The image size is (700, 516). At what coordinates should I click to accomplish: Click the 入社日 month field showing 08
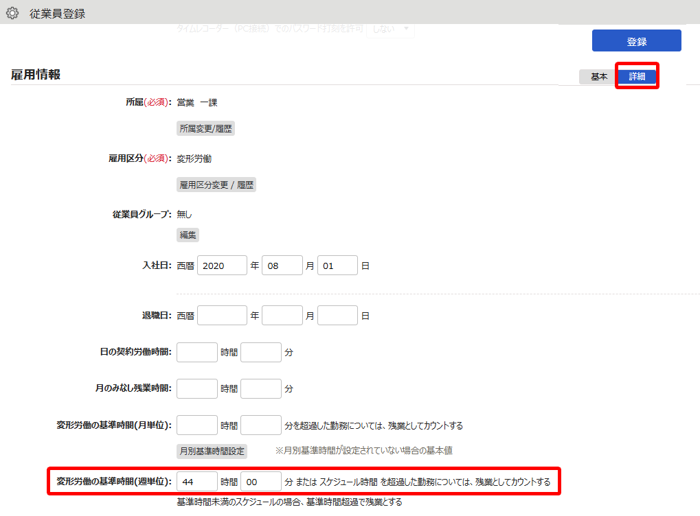click(282, 266)
